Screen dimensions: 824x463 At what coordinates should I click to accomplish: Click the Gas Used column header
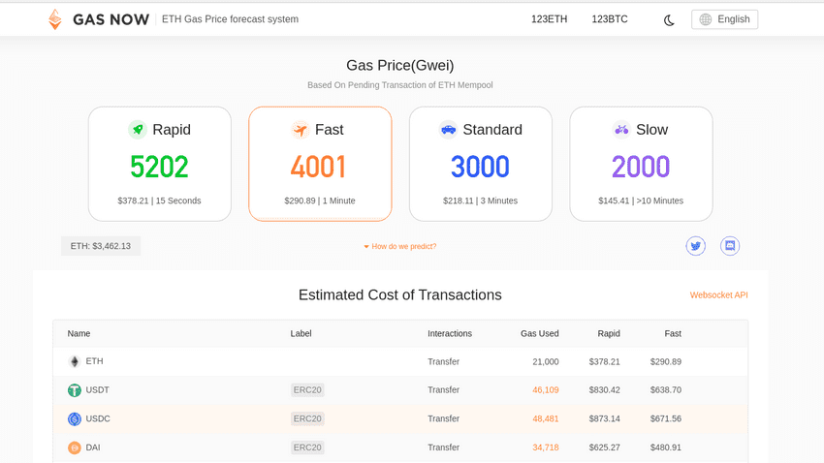click(x=540, y=333)
